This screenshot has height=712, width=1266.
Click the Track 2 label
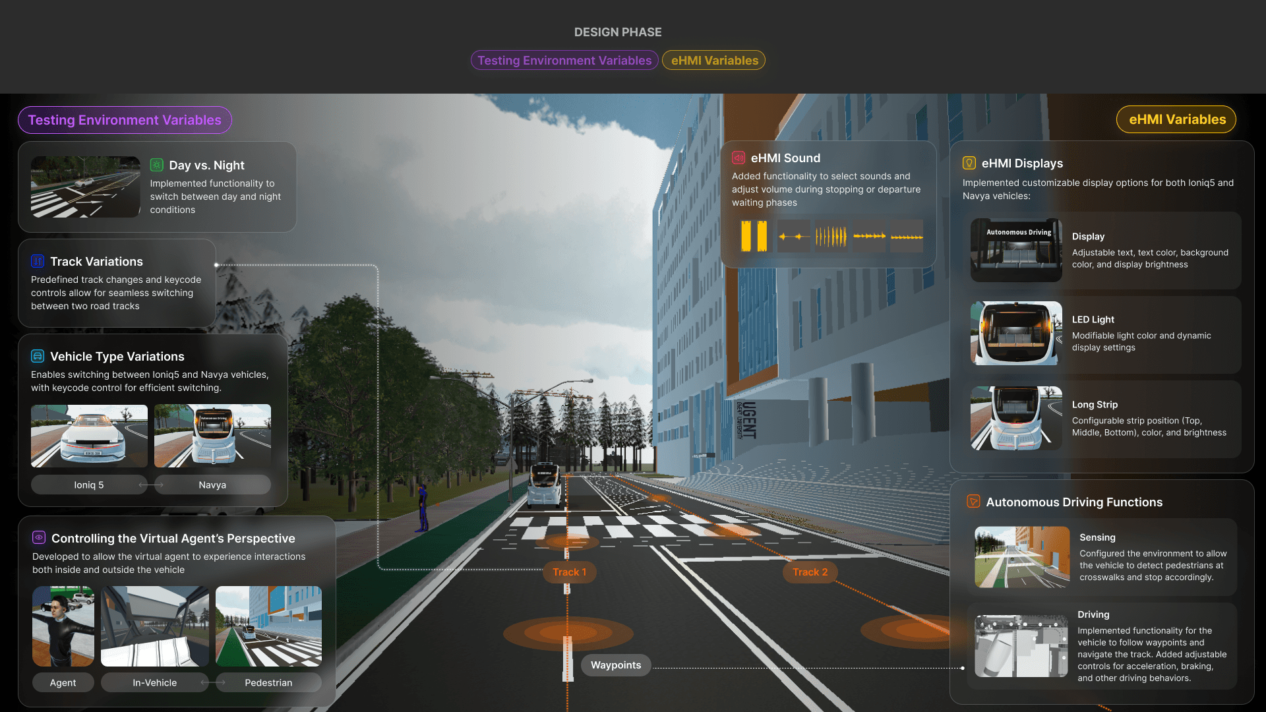pyautogui.click(x=810, y=572)
